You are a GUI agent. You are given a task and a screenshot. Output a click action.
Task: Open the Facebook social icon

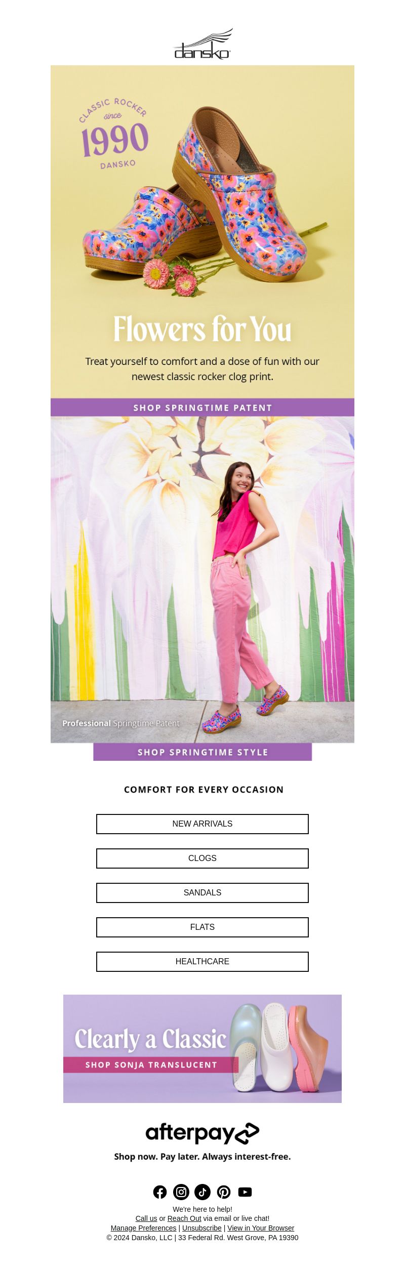[160, 1192]
